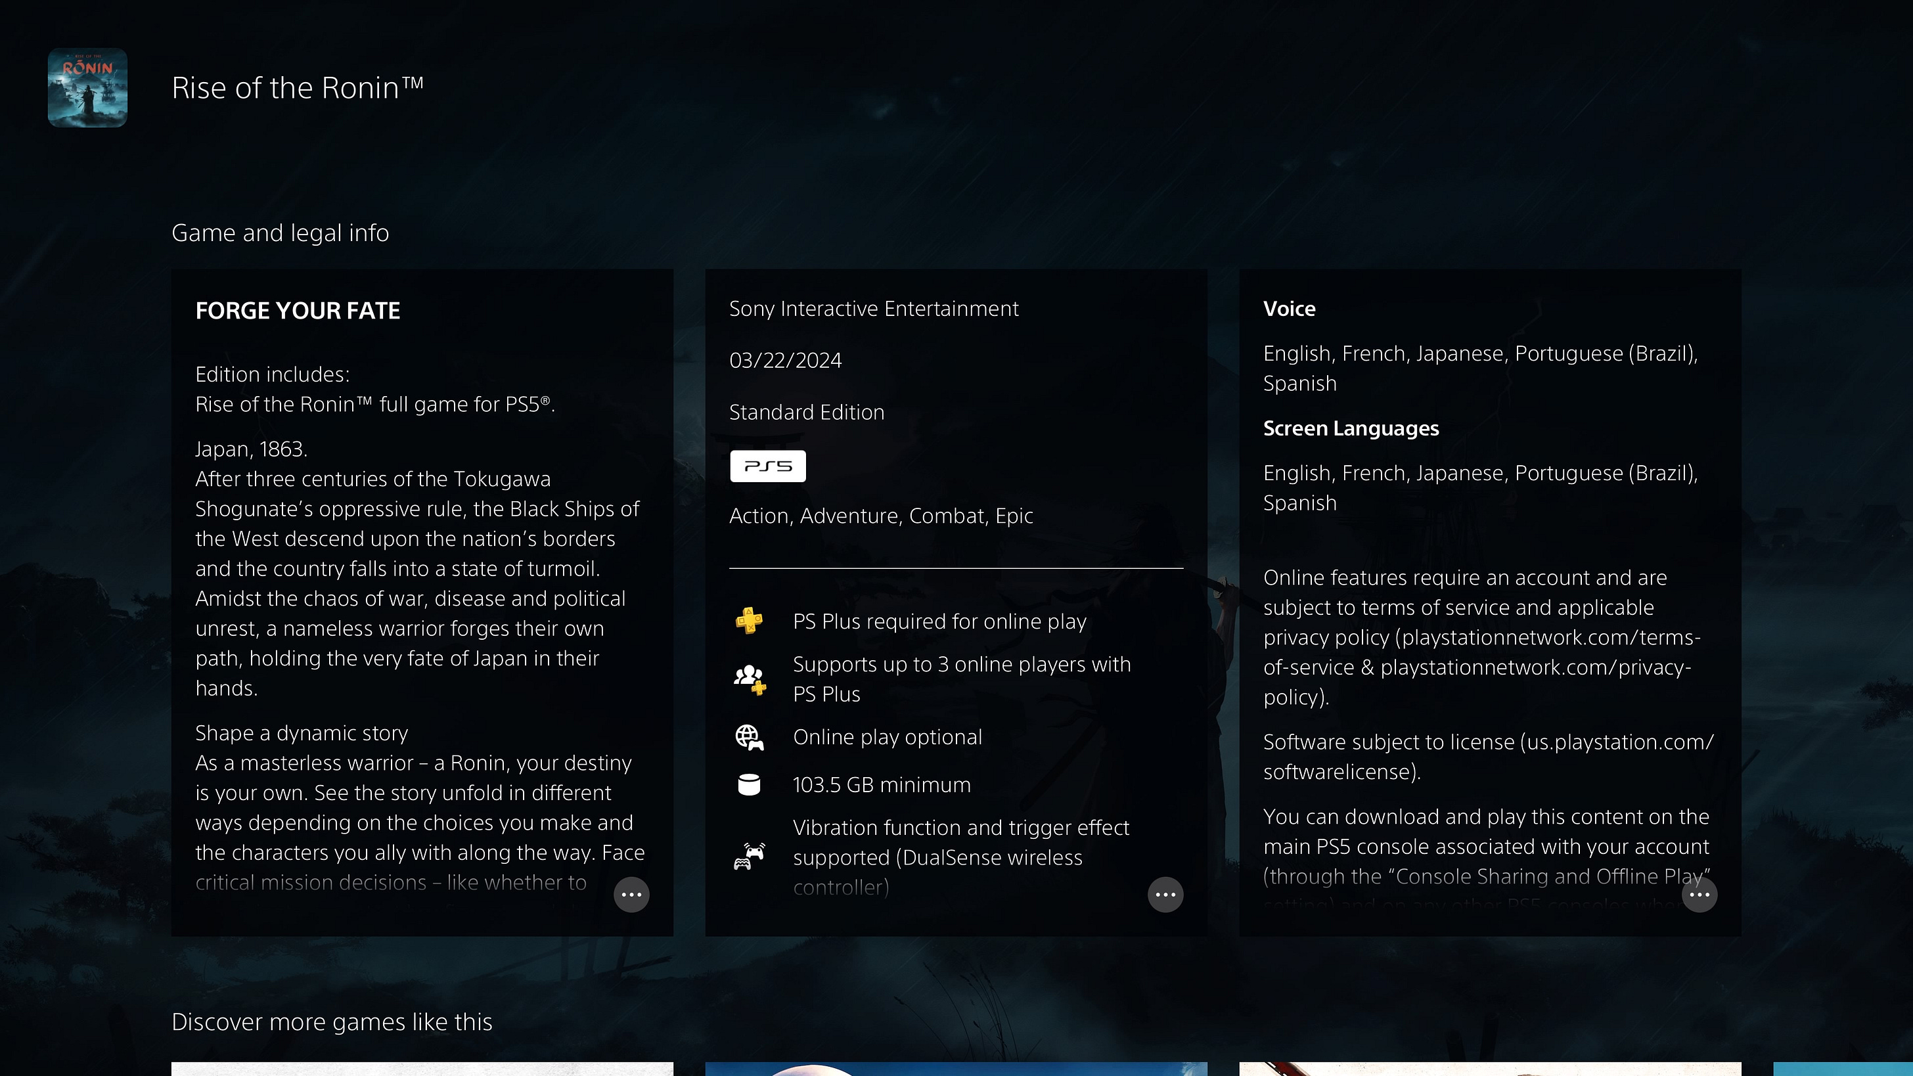Click the storage cylinder icon
The height and width of the screenshot is (1076, 1913).
[x=748, y=785]
